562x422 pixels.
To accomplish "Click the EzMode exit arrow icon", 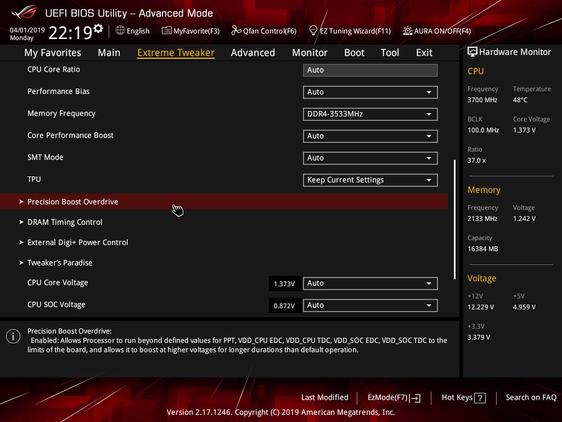I will [x=416, y=398].
